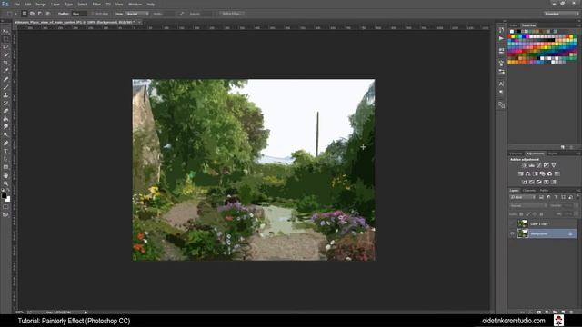This screenshot has height=327, width=582.
Task: Select the Clone Stamp tool
Action: pyautogui.click(x=5, y=94)
